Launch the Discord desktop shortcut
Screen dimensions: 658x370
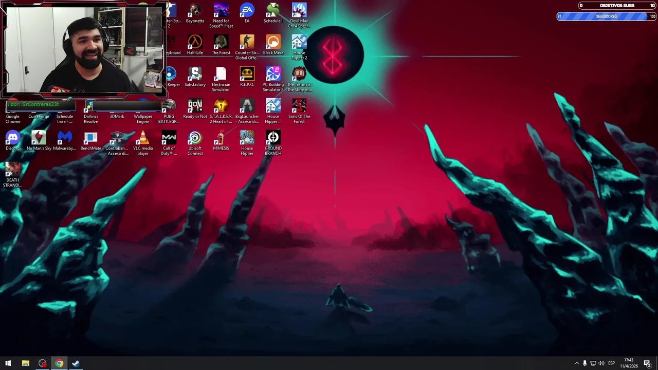13,141
